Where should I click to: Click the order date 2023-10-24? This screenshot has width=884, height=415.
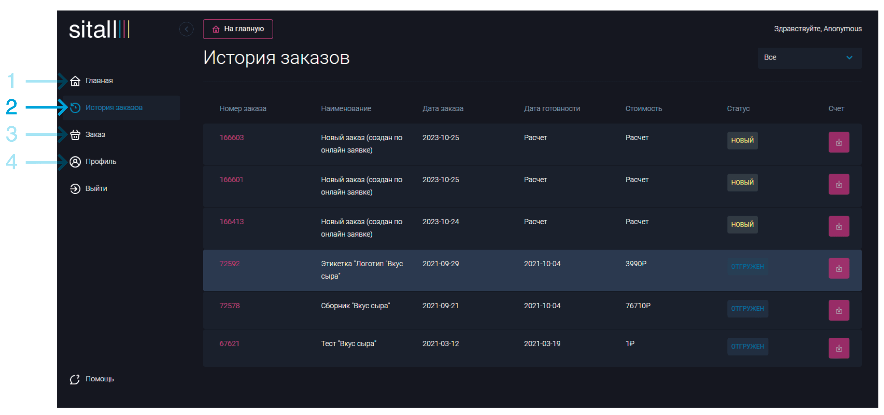coord(441,222)
